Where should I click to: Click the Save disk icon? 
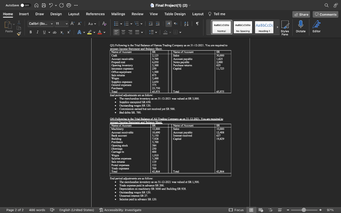(44, 5)
